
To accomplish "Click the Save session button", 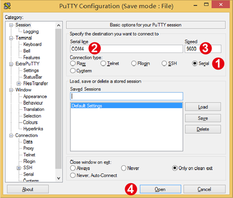I will coord(203,118).
